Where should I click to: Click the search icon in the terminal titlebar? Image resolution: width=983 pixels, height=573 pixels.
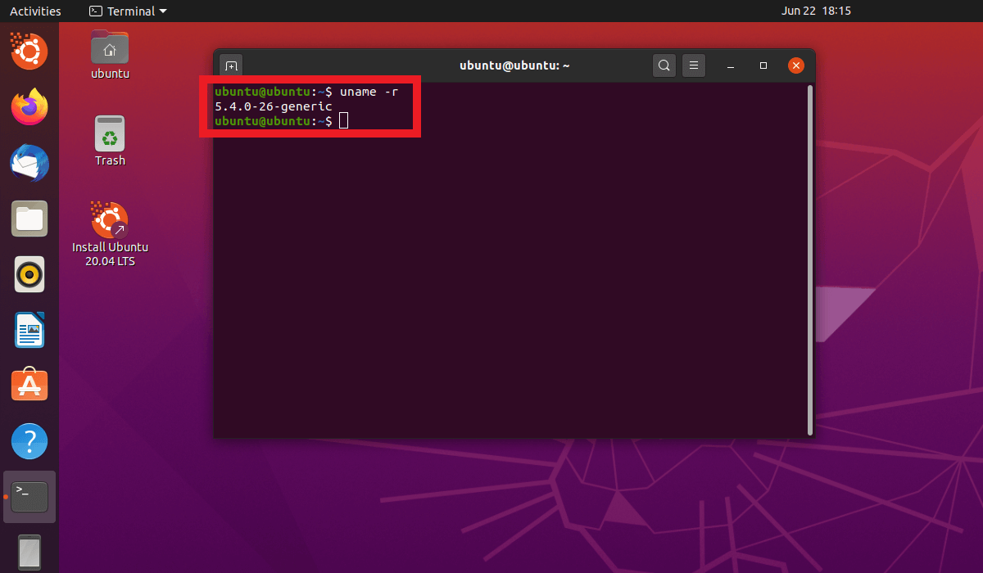point(664,65)
